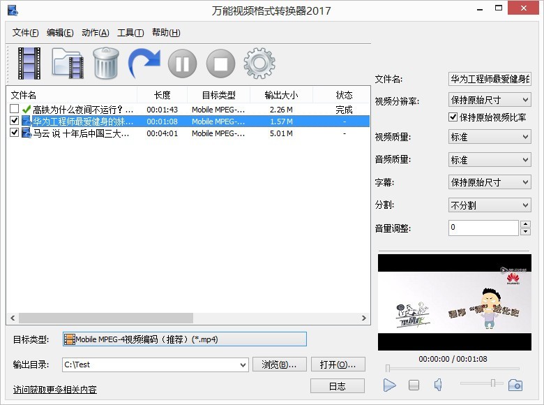The width and height of the screenshot is (544, 405).
Task: Click green checkmark icon of 高铁 file
Action: pyautogui.click(x=27, y=110)
